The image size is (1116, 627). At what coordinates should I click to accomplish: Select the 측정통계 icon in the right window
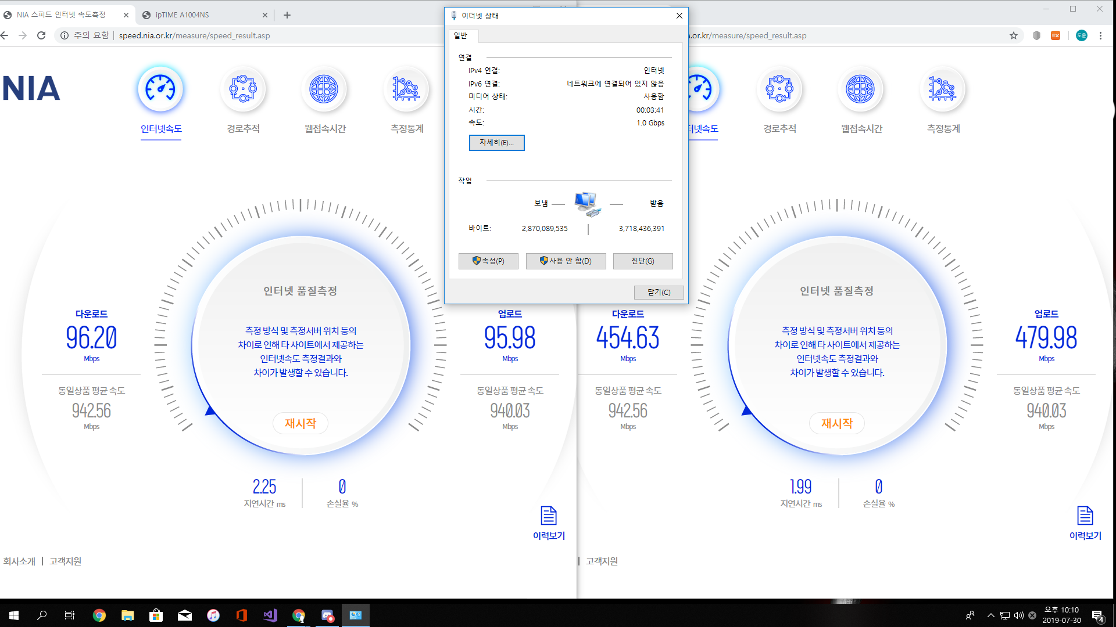pyautogui.click(x=942, y=89)
